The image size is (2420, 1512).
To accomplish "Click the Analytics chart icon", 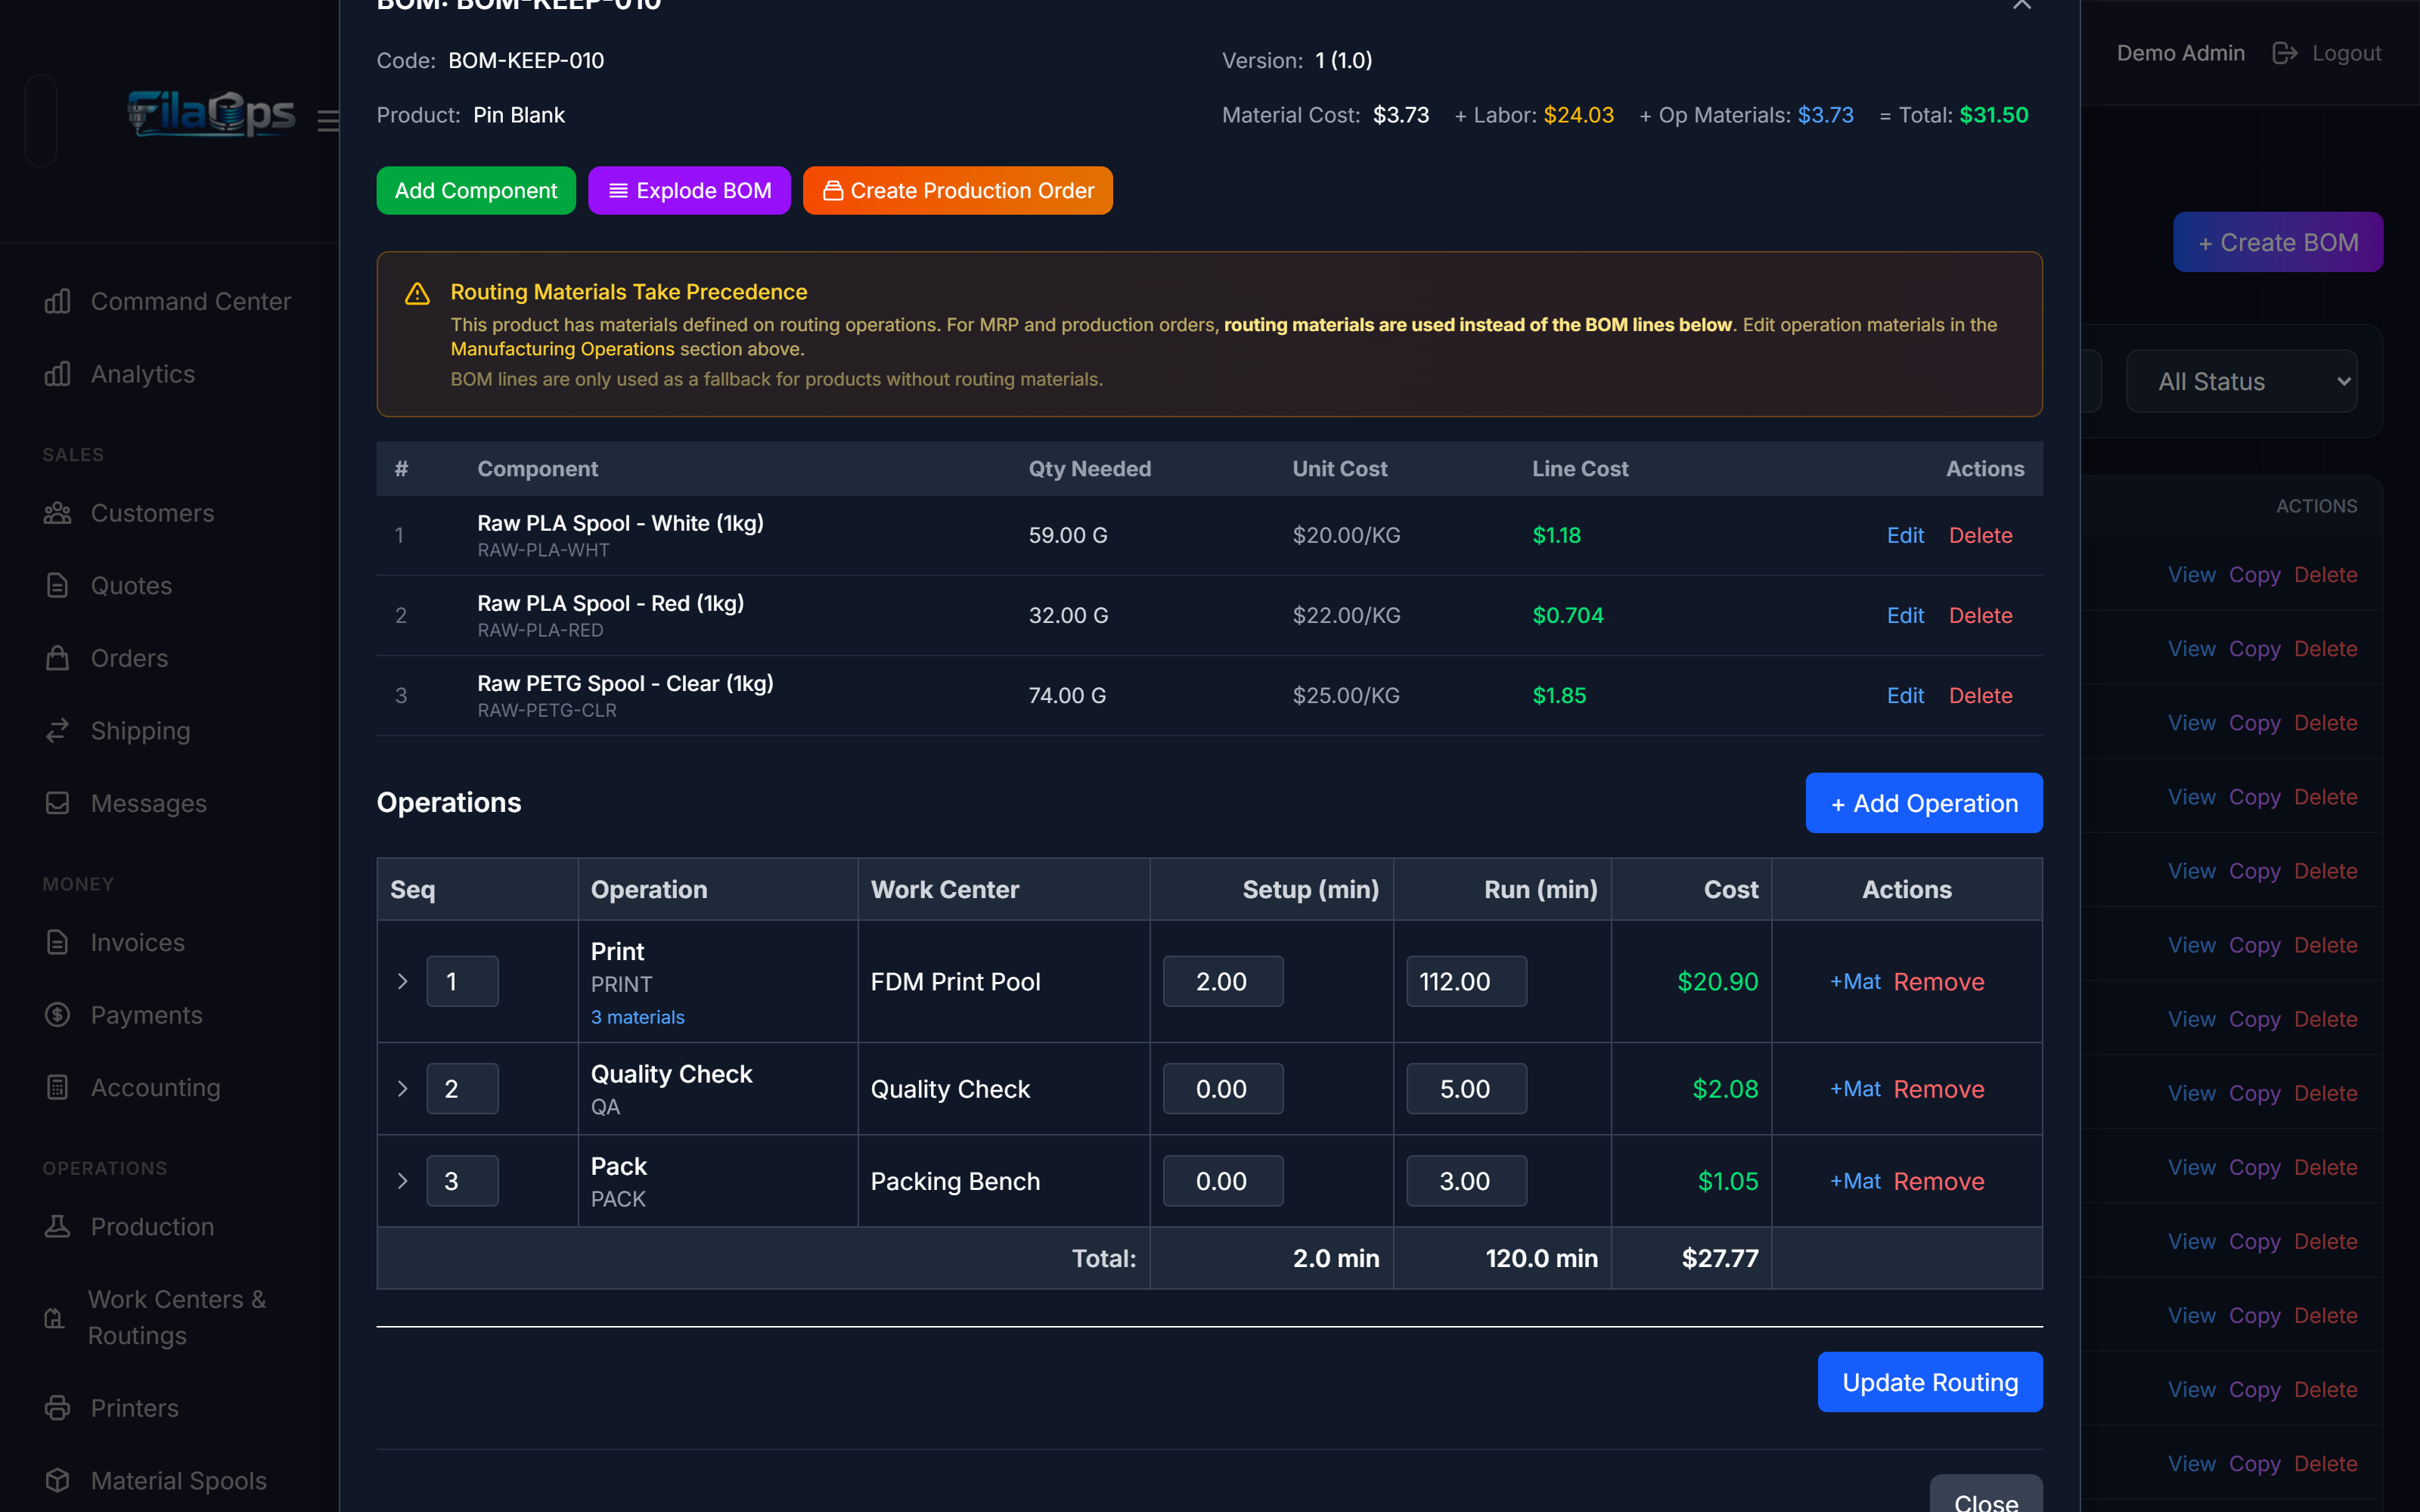I will (x=57, y=374).
